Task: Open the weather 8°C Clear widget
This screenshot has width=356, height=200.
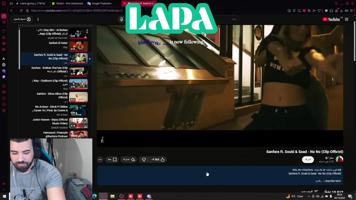Action: pos(295,196)
